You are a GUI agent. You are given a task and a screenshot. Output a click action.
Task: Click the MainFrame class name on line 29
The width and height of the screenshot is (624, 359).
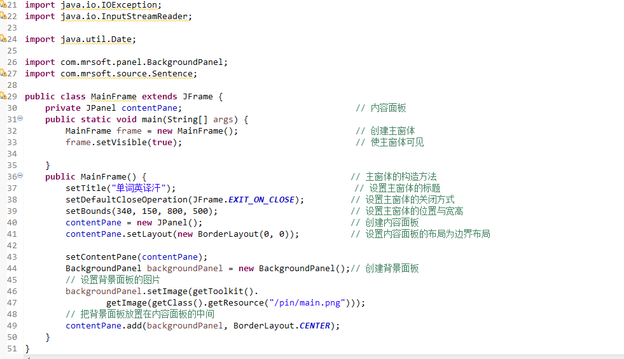coord(113,97)
